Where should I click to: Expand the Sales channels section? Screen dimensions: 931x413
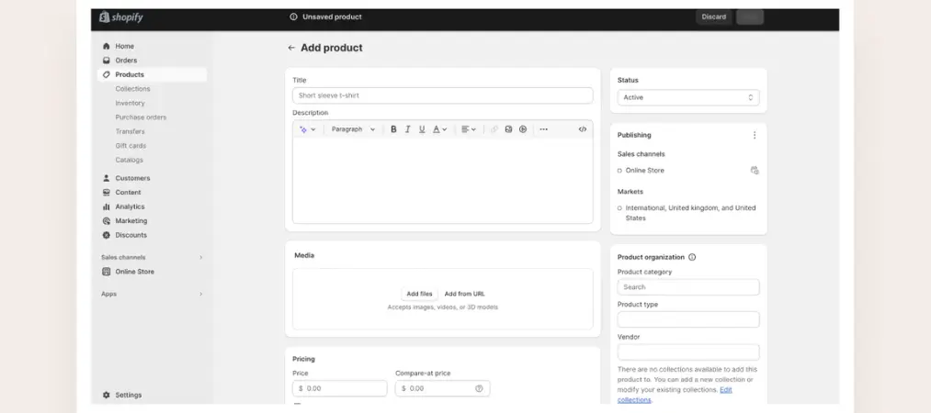click(x=200, y=258)
